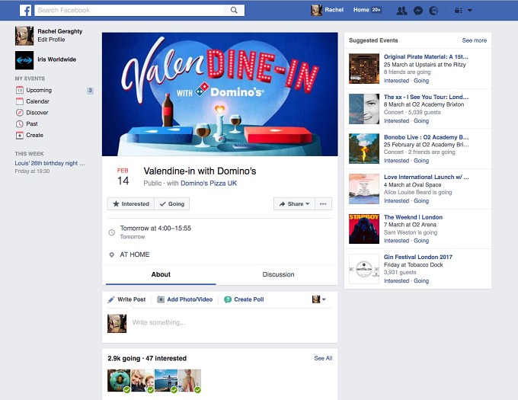Screen dimensions: 518x400
Task: Click the Discover compass icon
Action: pos(20,112)
